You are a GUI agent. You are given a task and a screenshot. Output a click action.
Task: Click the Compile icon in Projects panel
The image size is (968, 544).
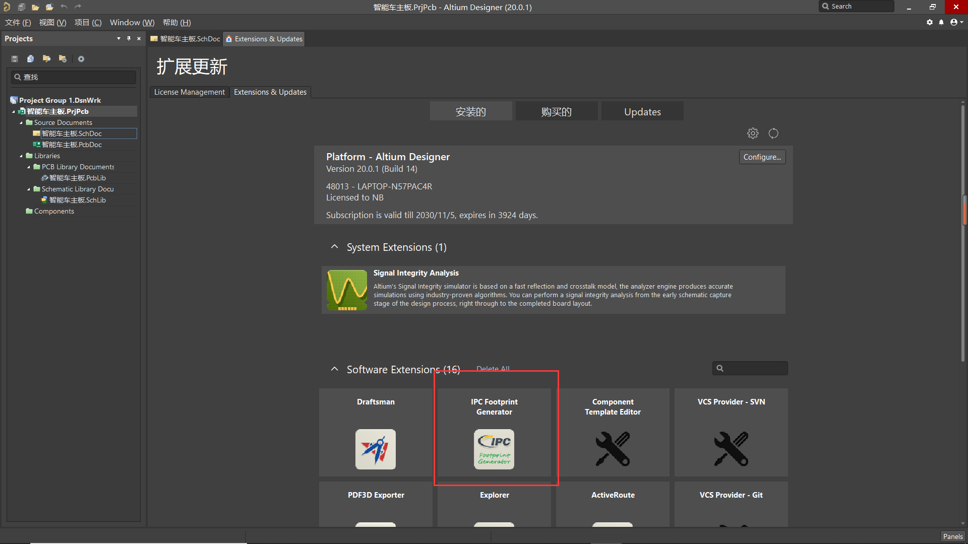(31, 59)
